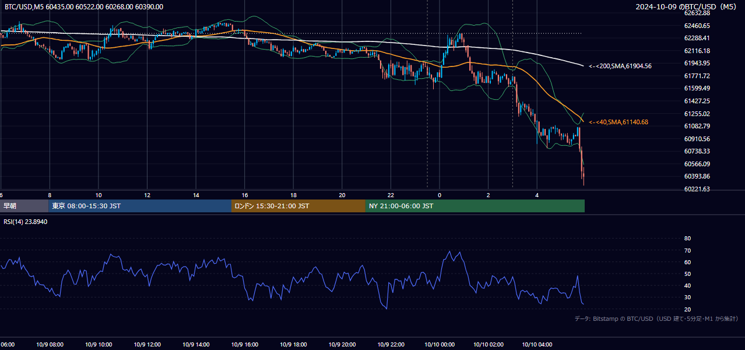Click price axis value 60738.33

[697, 151]
